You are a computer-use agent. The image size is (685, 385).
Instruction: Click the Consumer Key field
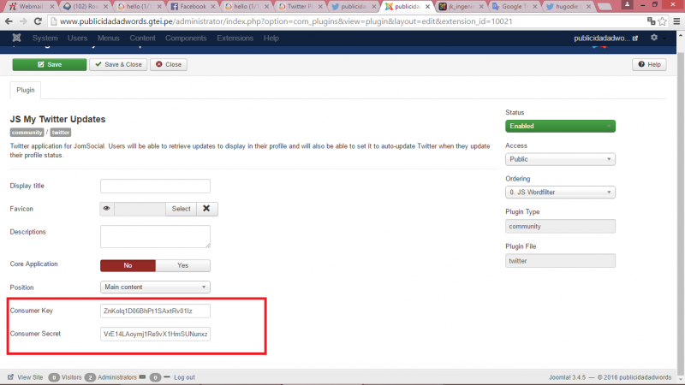point(155,311)
